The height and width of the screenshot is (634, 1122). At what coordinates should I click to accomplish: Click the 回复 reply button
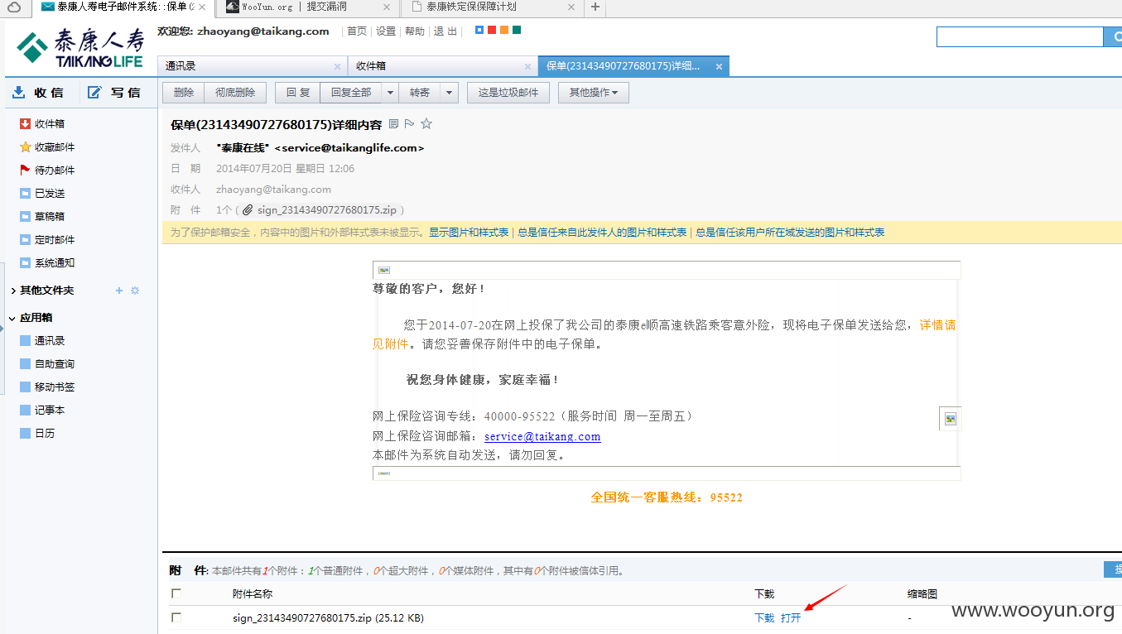pyautogui.click(x=298, y=93)
